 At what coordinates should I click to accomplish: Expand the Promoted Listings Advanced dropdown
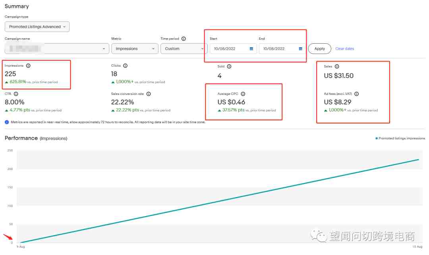coord(37,27)
